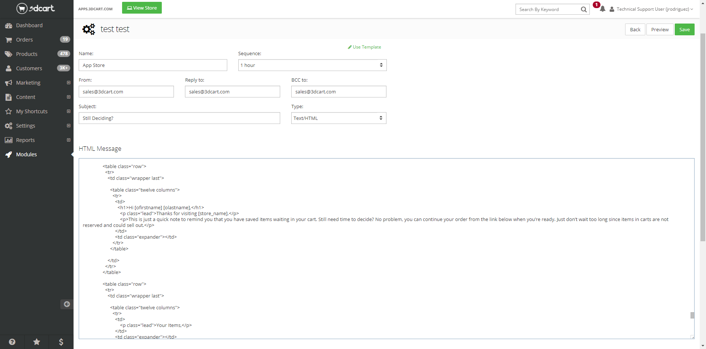This screenshot has height=349, width=706.
Task: Click the View Store button
Action: [142, 8]
